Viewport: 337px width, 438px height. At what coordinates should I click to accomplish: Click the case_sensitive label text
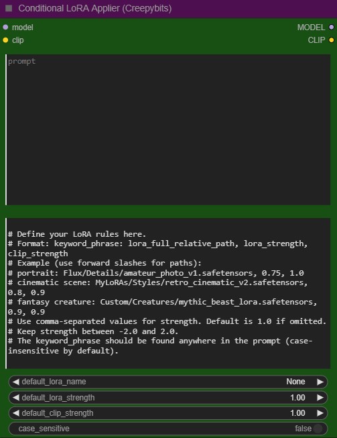pos(44,429)
